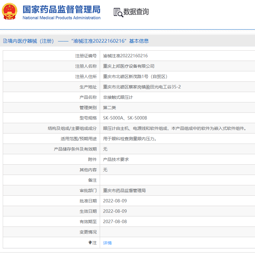Click the 注册人名称 label

point(86,66)
